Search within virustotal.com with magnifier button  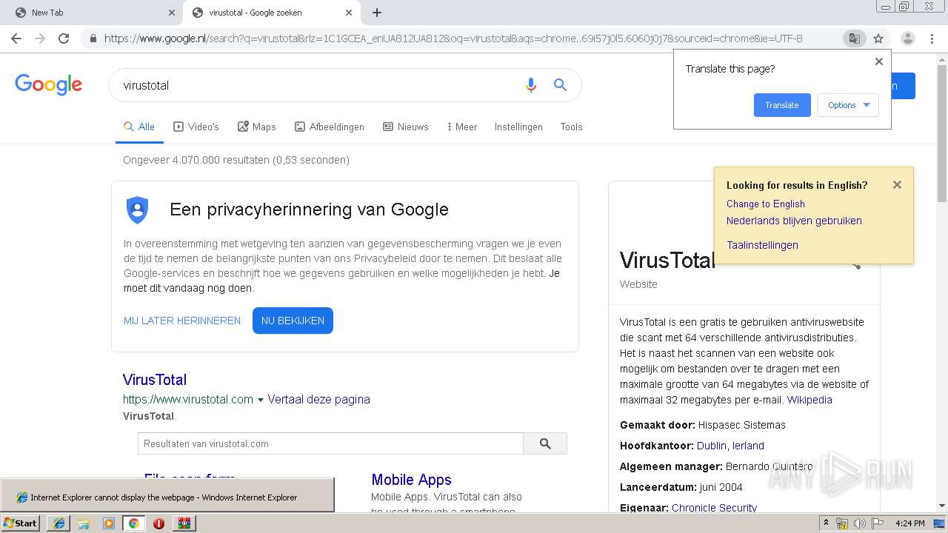tap(545, 443)
